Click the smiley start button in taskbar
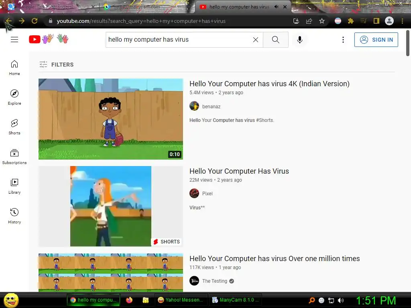This screenshot has height=308, width=411. [11, 300]
